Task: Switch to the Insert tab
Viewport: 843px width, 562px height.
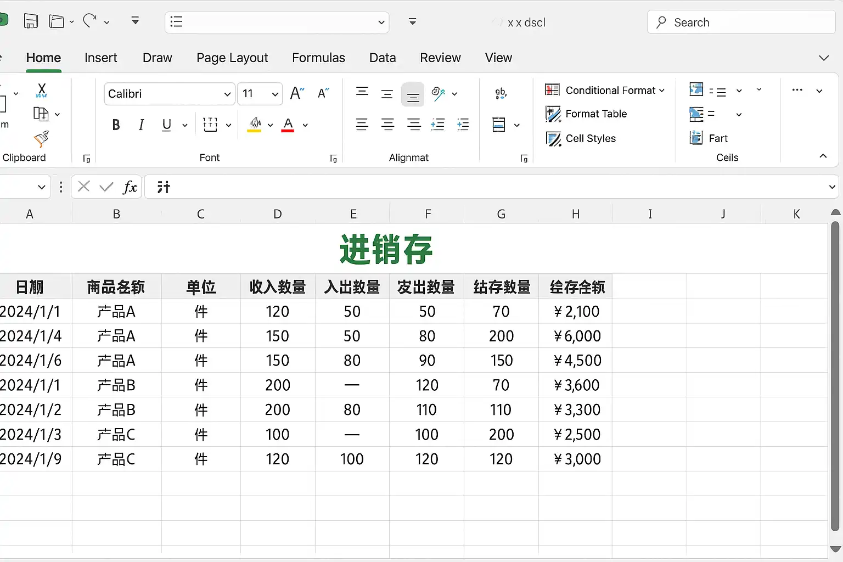Action: [x=100, y=58]
